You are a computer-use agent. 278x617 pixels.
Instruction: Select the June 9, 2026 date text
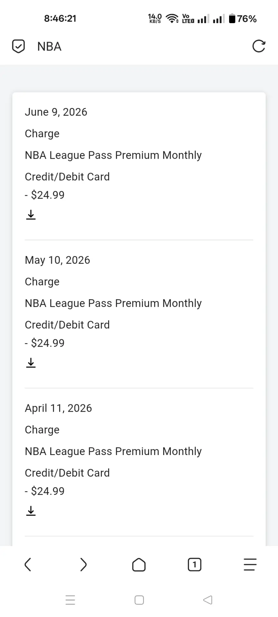(x=56, y=112)
